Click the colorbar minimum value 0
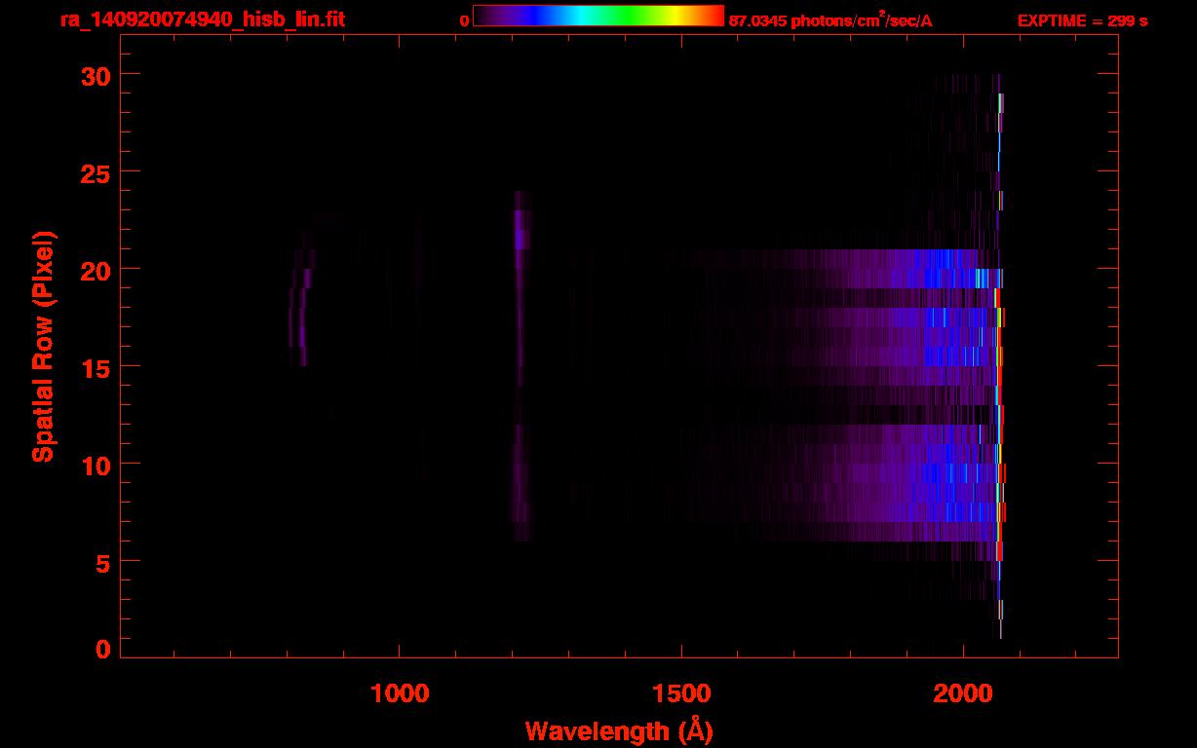 pyautogui.click(x=464, y=20)
